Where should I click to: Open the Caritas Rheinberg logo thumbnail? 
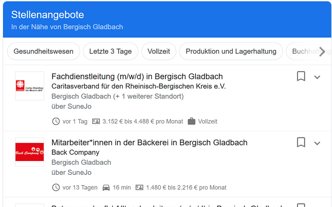point(29,86)
